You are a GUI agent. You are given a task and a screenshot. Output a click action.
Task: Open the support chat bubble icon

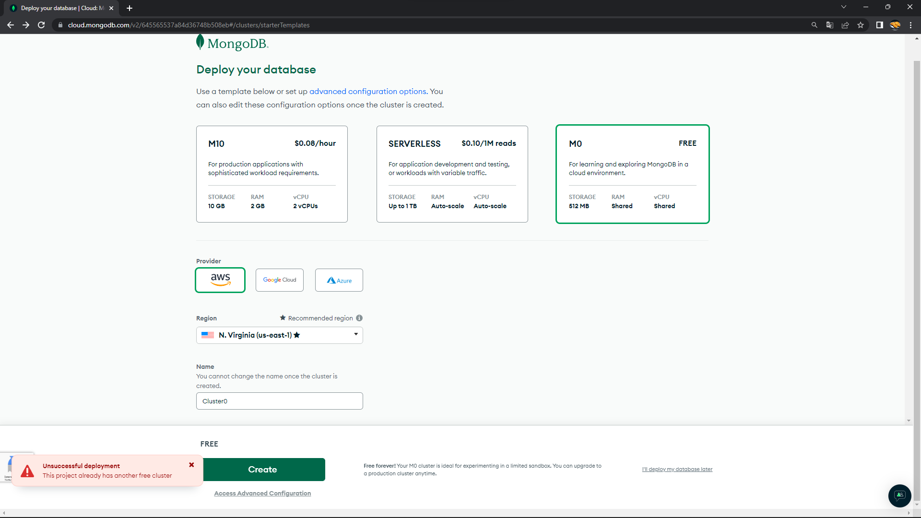[899, 495]
